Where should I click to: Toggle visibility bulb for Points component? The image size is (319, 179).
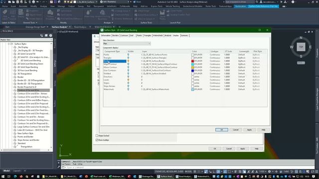click(128, 55)
